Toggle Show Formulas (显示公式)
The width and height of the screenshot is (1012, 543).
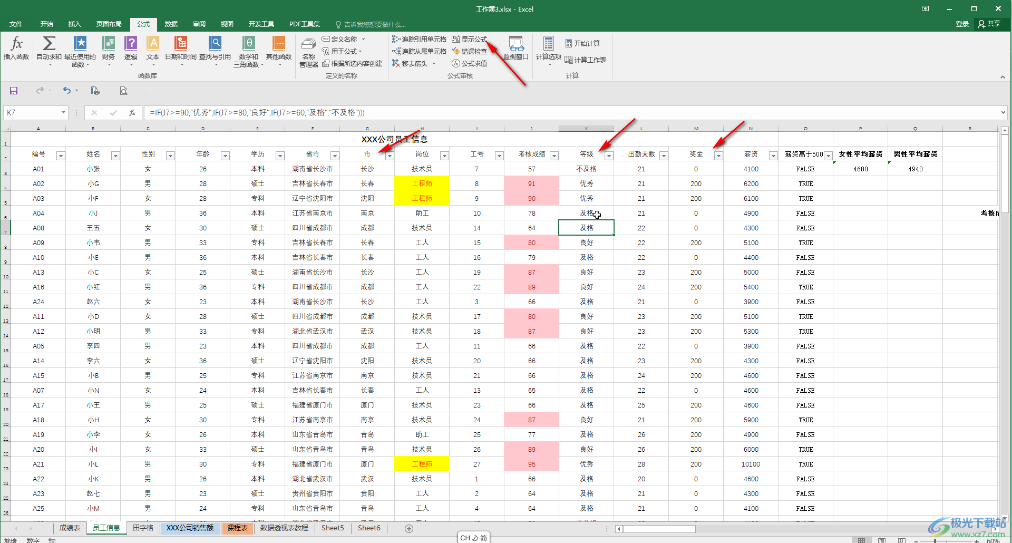point(469,39)
